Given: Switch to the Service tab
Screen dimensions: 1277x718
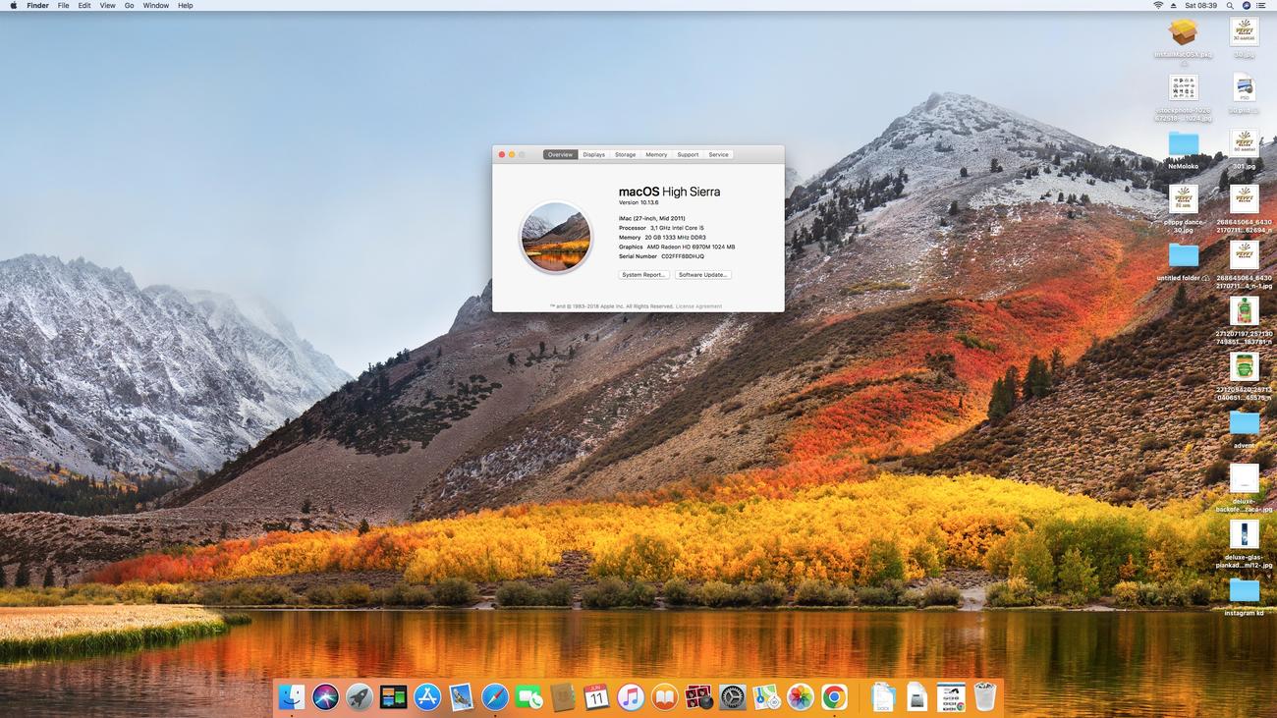Looking at the screenshot, I should [719, 154].
